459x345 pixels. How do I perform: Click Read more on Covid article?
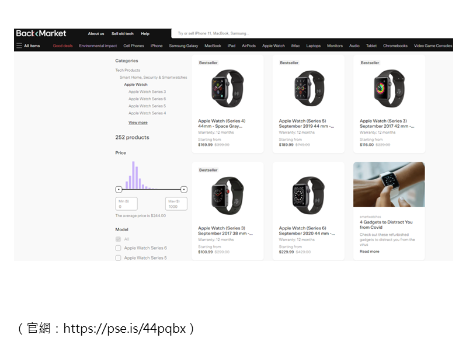click(370, 252)
